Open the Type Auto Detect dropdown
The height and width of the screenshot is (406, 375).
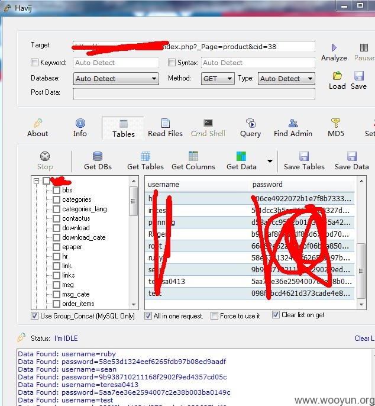(286, 79)
